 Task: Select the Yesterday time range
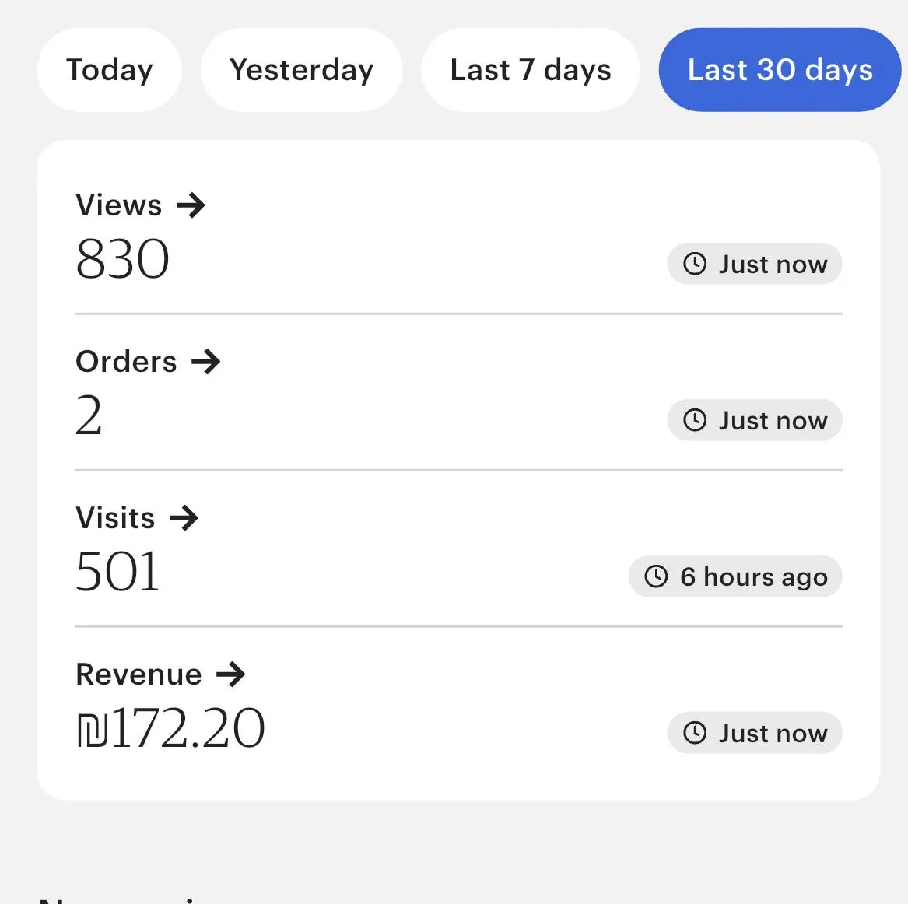[301, 70]
